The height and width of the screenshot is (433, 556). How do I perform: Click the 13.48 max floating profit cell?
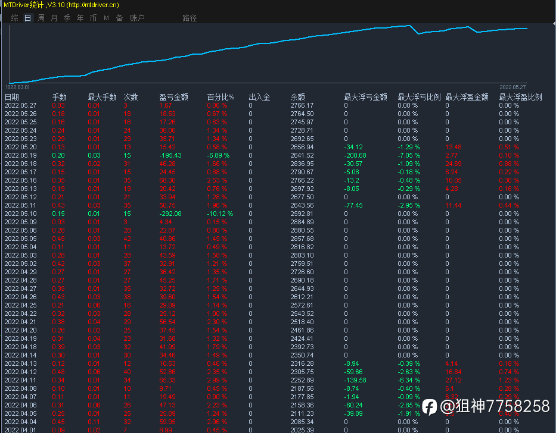coord(454,148)
